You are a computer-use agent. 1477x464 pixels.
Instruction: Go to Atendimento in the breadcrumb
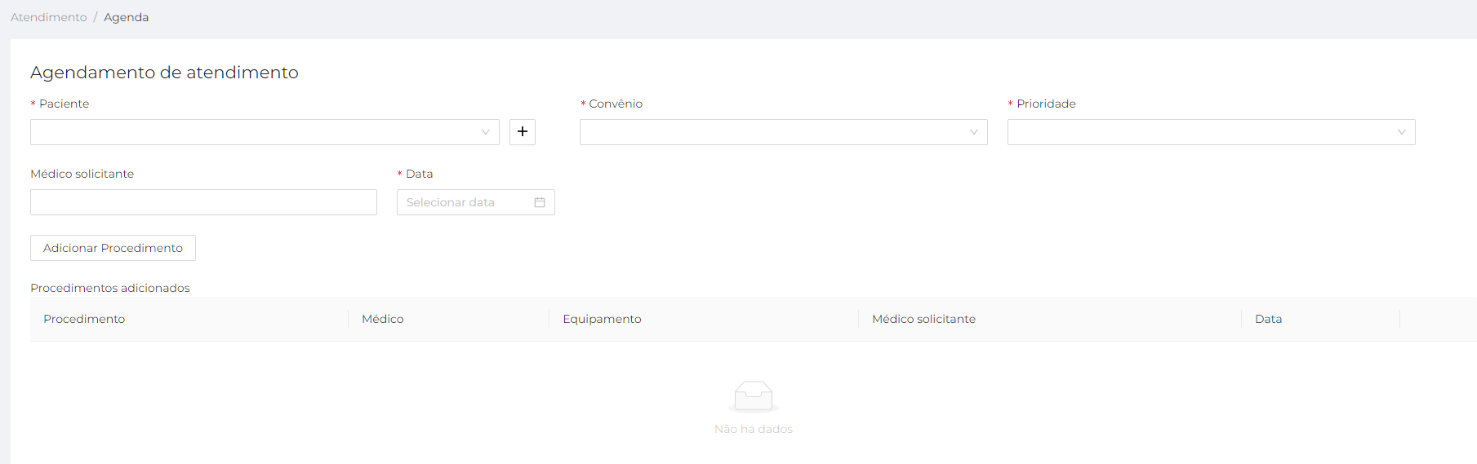[49, 17]
